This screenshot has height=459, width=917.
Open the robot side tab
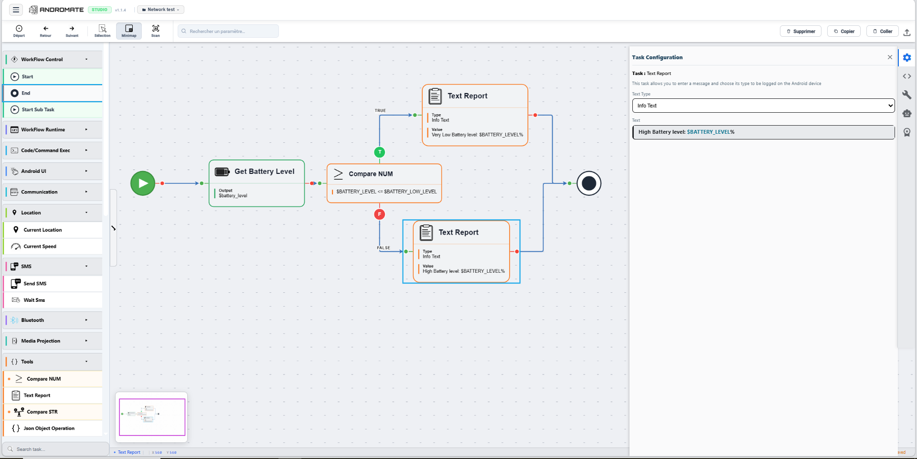(x=907, y=113)
